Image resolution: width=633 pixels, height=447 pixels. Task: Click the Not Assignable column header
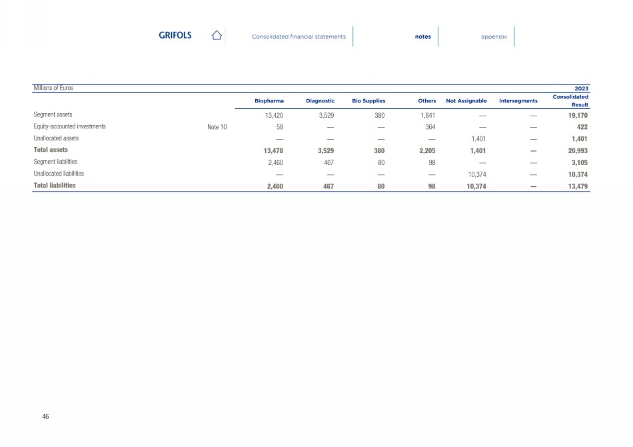(466, 101)
